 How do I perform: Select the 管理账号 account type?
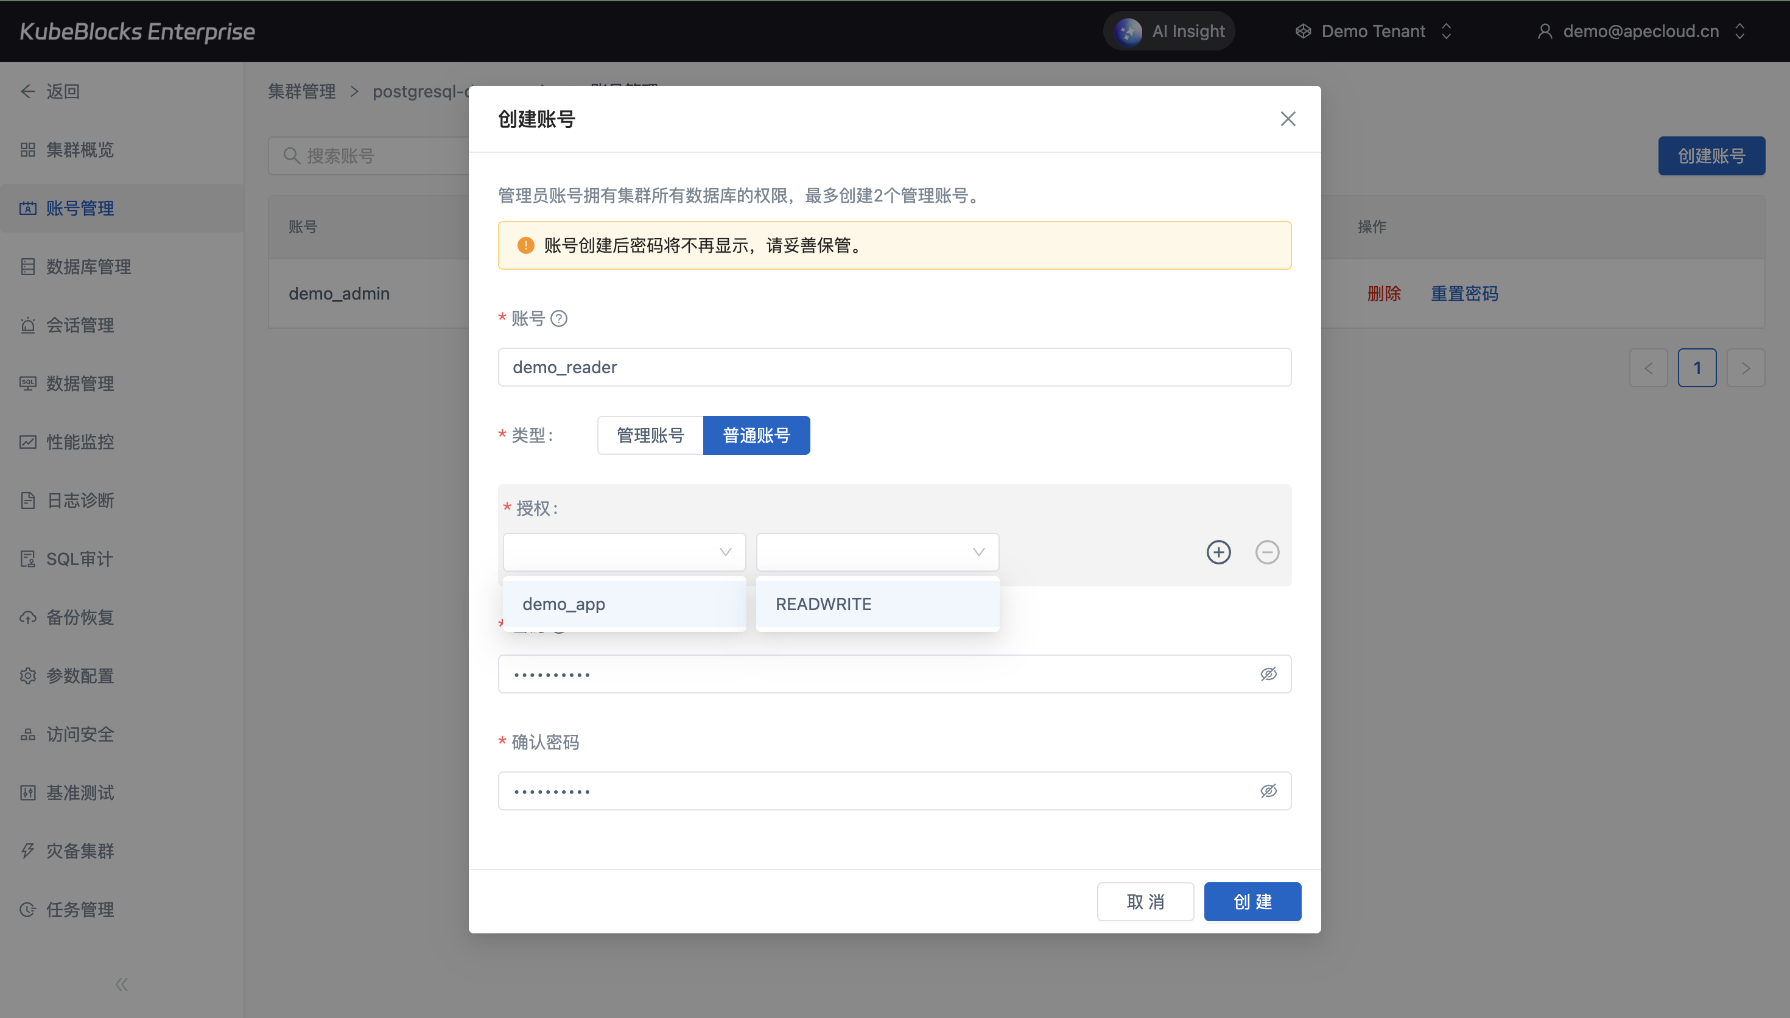650,435
